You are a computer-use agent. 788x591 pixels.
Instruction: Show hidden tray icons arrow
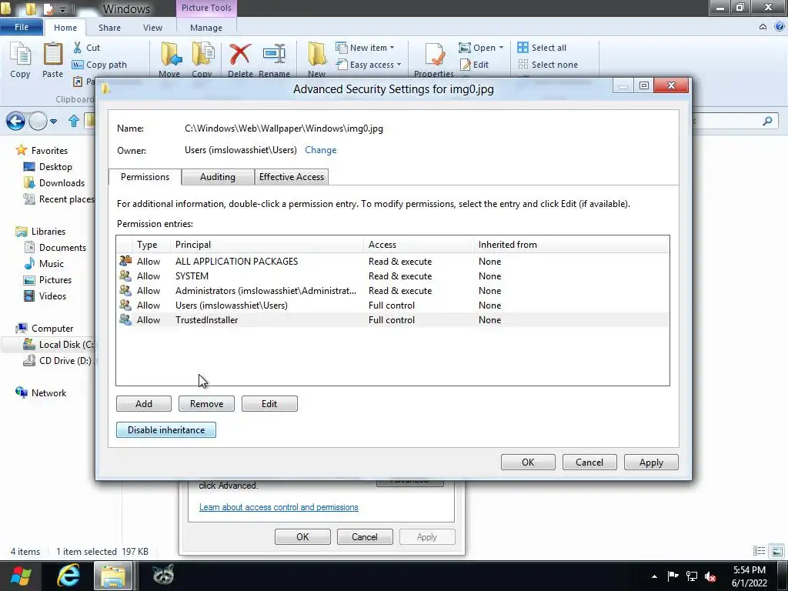[x=654, y=576]
